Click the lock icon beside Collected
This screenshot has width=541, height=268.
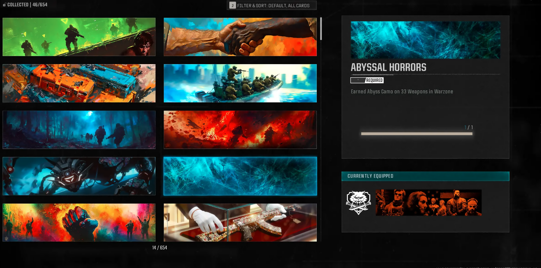(x=4, y=5)
